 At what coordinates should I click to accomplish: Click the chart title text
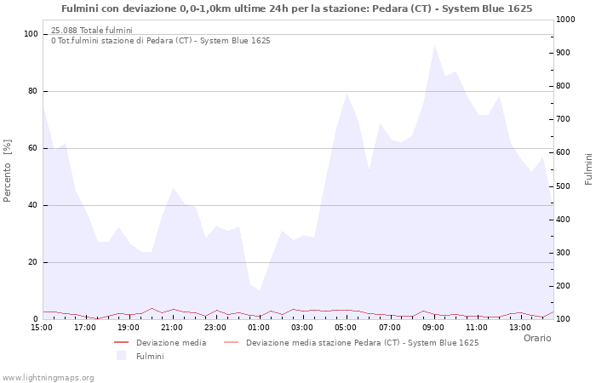[297, 9]
